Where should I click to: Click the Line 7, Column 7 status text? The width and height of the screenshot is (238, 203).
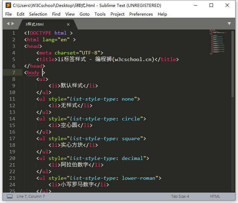tap(31, 196)
